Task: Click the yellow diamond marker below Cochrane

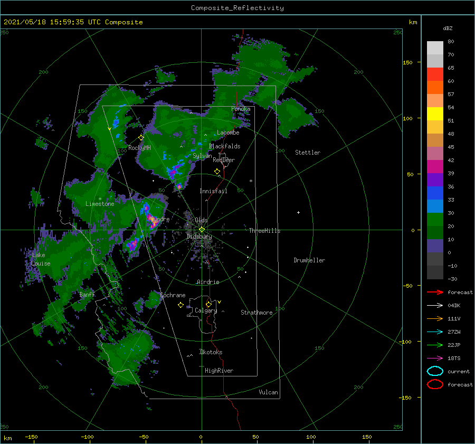Action: pos(180,305)
